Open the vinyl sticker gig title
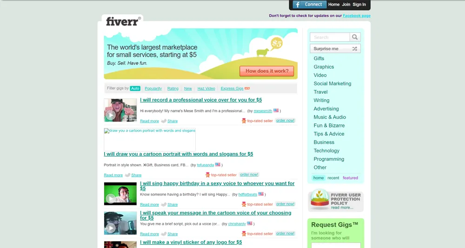Viewport: 465px width, 248px height. [x=191, y=242]
